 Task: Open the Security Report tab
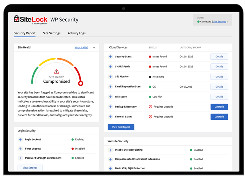click(25, 33)
